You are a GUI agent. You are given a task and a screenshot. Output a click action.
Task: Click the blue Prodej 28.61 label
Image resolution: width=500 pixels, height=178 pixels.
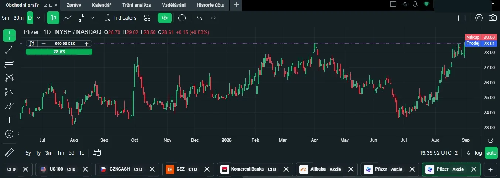coord(480,43)
